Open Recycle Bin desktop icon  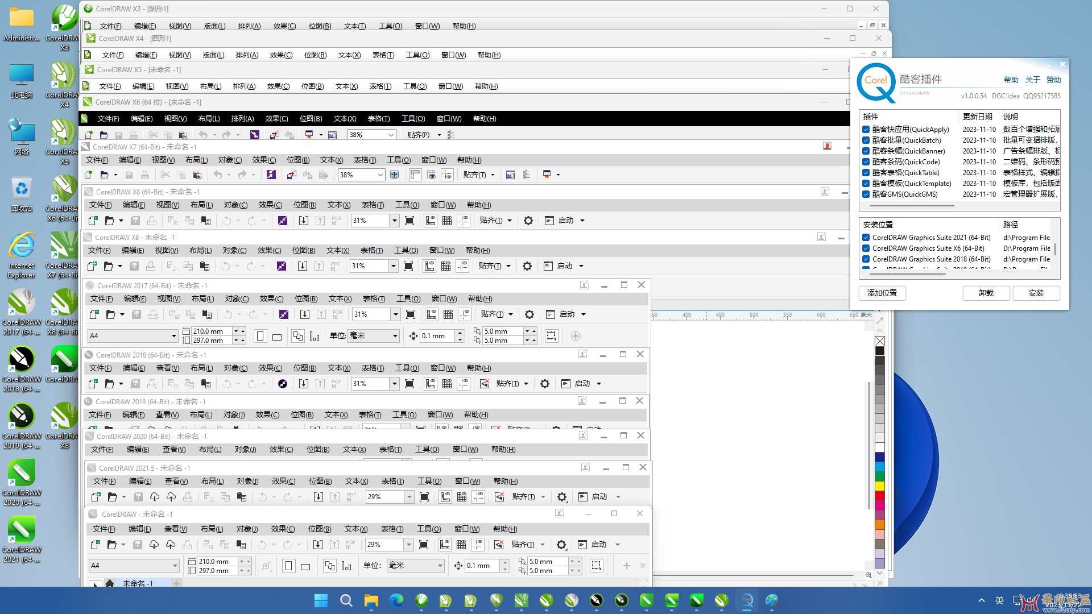tap(22, 194)
